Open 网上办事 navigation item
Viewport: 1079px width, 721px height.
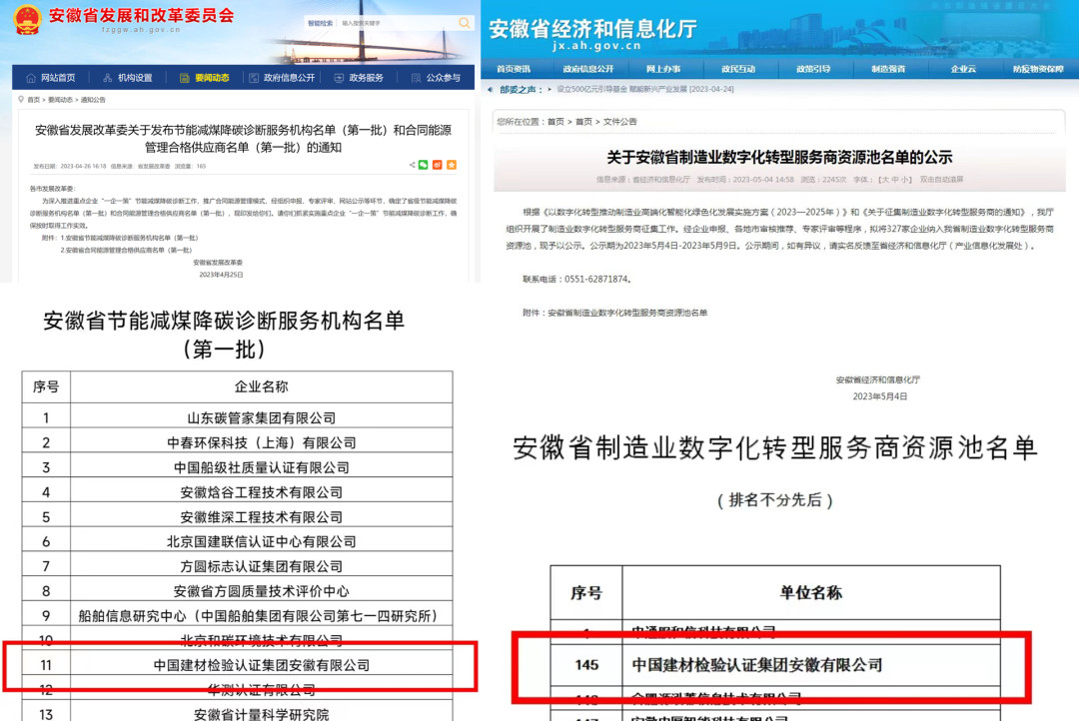tap(663, 69)
